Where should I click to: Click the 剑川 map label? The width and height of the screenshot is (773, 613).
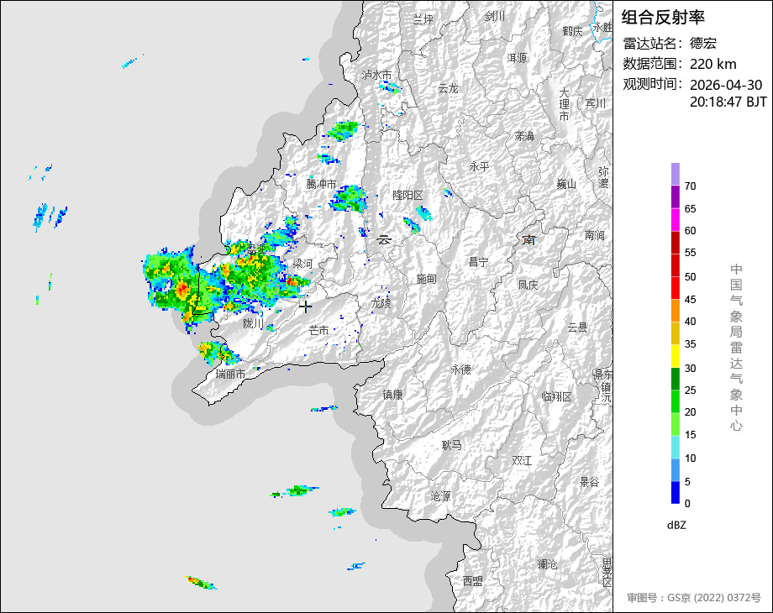tap(495, 16)
